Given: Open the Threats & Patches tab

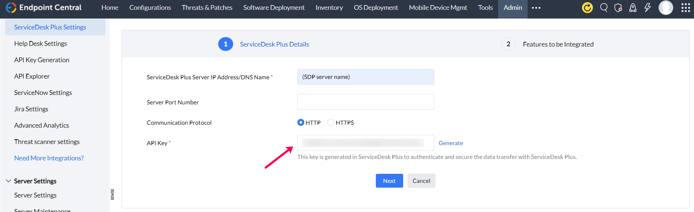Looking at the screenshot, I should 207,8.
